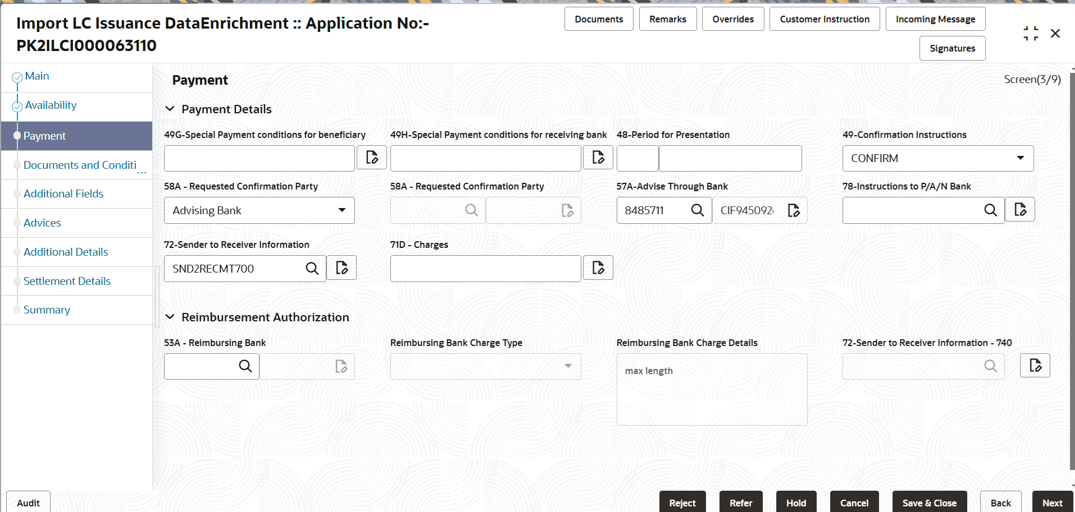Open Additional Fields step
The height and width of the screenshot is (512, 1075).
pos(63,193)
